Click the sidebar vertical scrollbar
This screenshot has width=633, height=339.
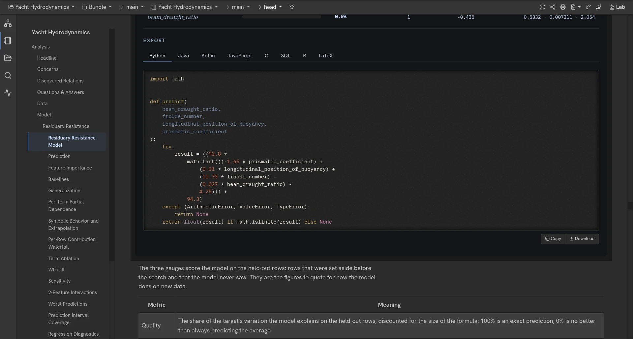[112, 145]
